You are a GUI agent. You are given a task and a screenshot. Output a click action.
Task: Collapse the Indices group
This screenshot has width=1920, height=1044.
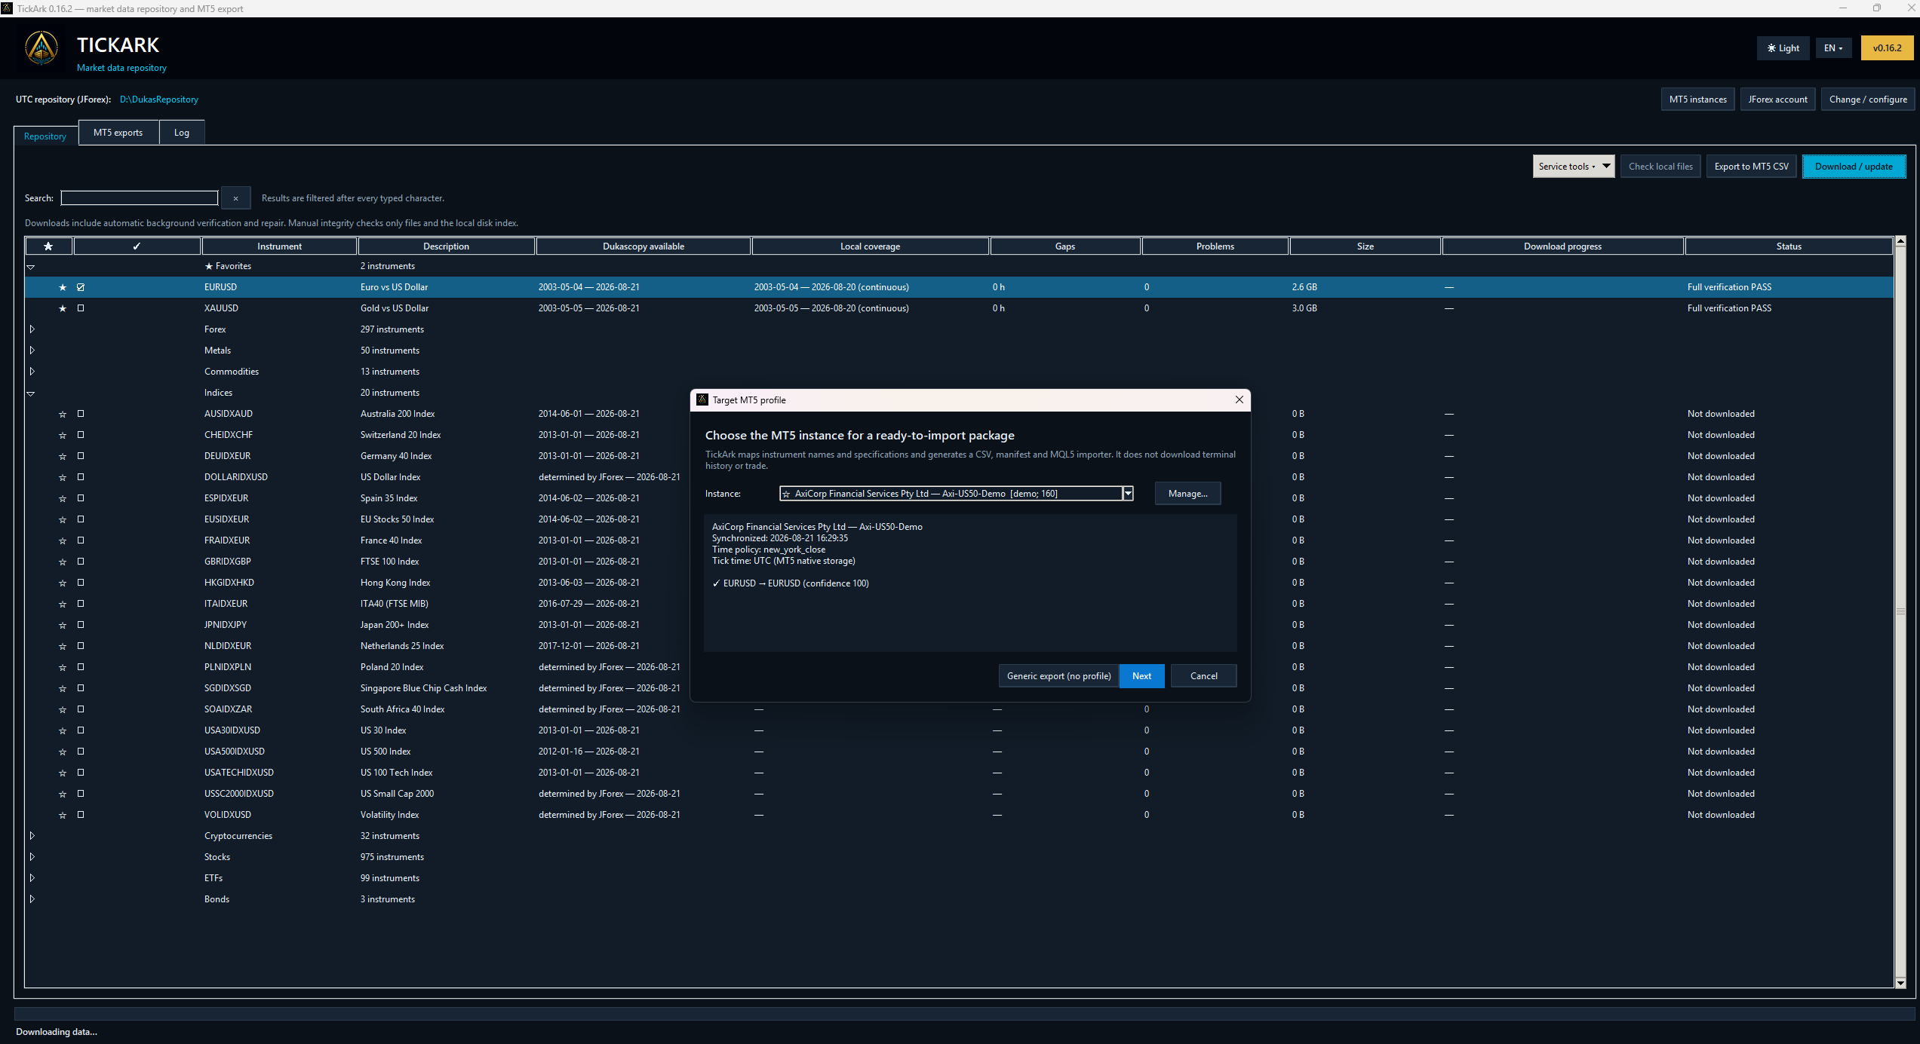[x=31, y=393]
